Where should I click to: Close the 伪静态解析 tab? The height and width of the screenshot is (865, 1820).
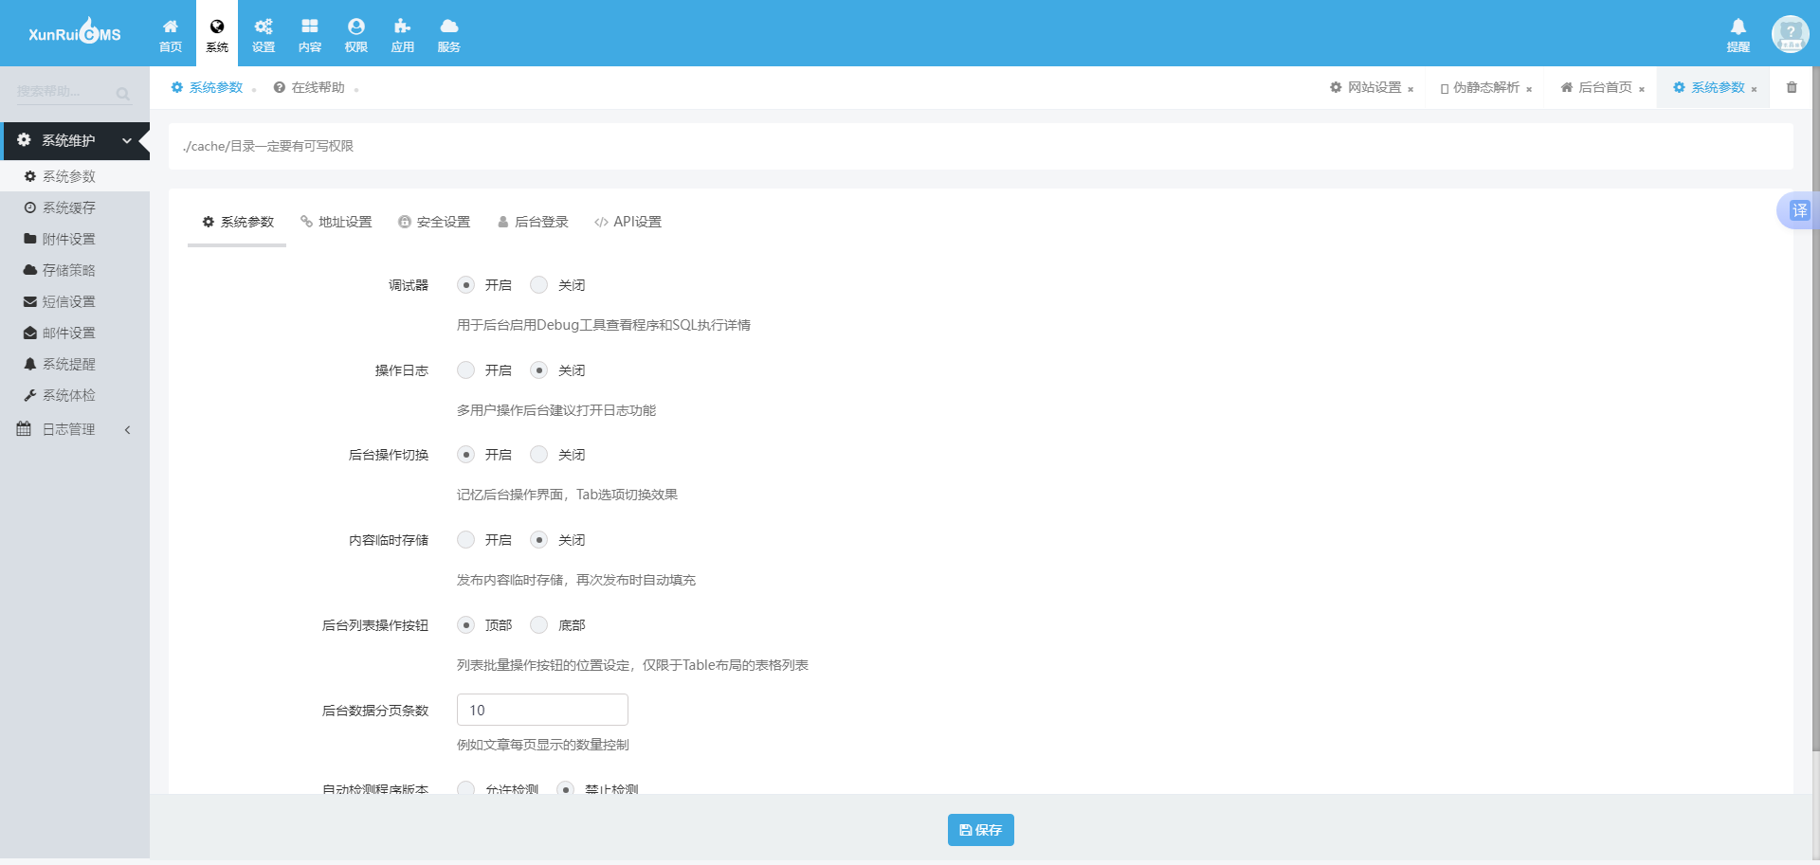1529,89
